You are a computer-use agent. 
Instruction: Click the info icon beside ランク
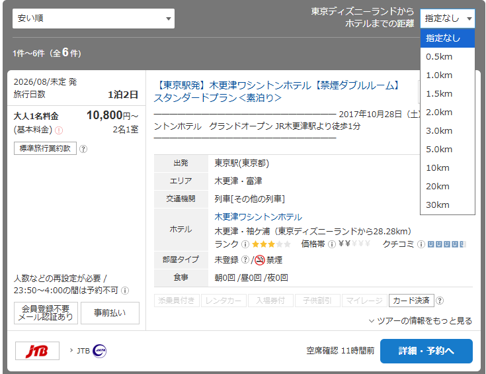(245, 244)
